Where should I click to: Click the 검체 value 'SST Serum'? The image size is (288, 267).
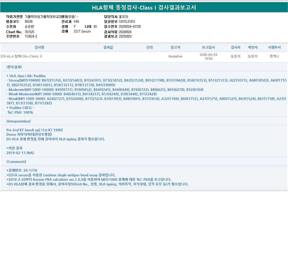(x=82, y=32)
